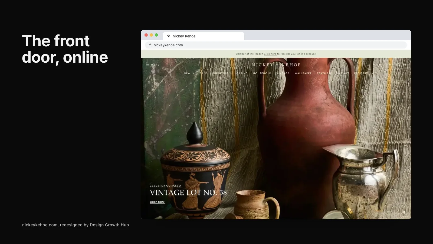The width and height of the screenshot is (433, 244).
Task: Open the TEXTILES menu item
Action: pyautogui.click(x=324, y=73)
